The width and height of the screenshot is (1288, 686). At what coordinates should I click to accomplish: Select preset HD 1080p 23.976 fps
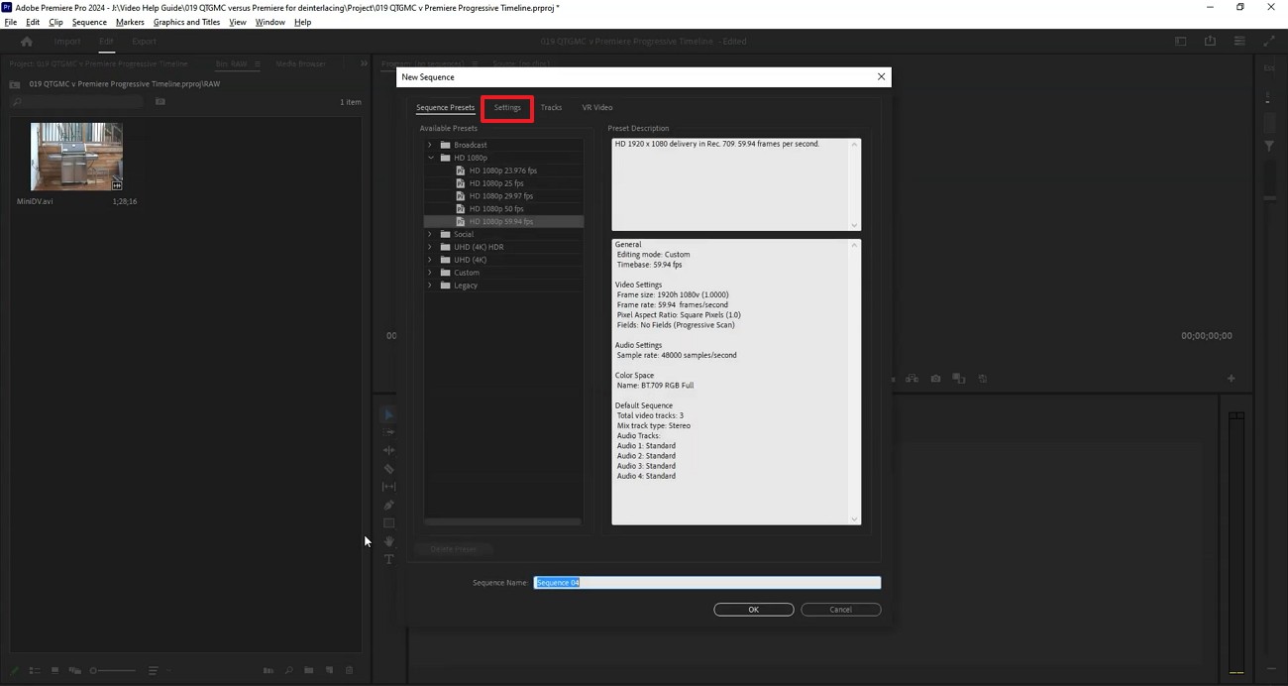[503, 171]
